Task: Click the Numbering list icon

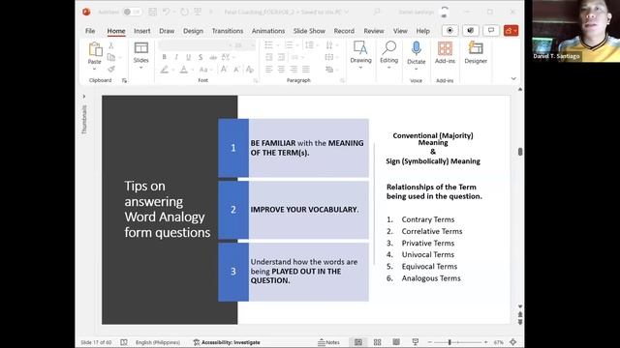Action: pyautogui.click(x=289, y=45)
